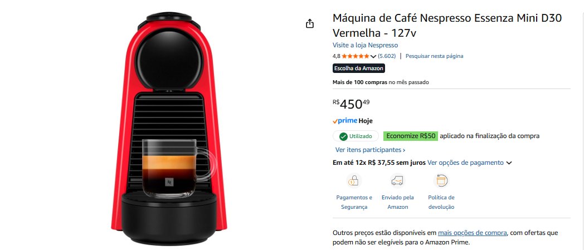
Task: Expand Ver opções de pagamento dropdown
Action: pyautogui.click(x=470, y=163)
